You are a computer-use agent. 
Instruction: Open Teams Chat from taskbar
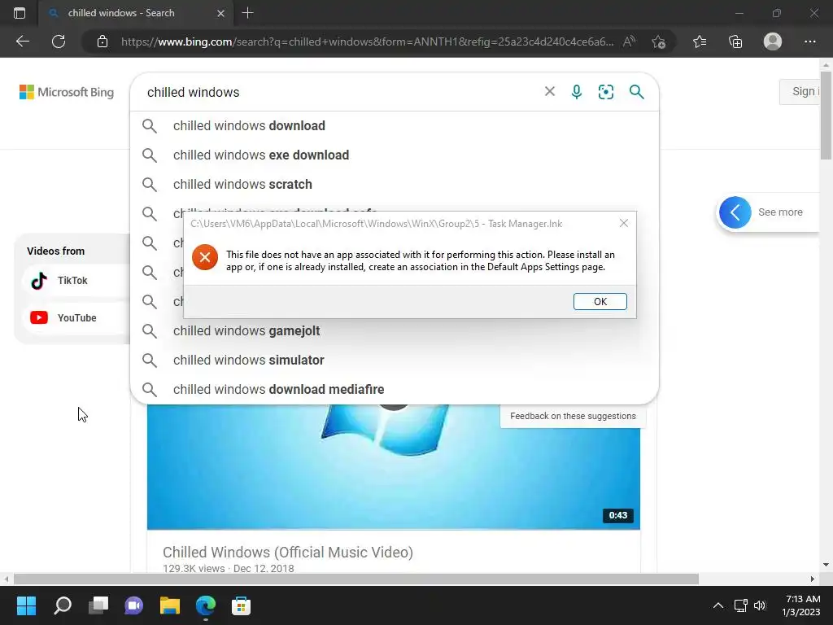[134, 605]
